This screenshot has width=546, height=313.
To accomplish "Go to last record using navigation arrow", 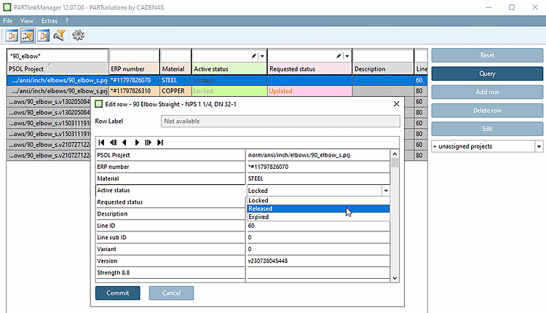I will (160, 142).
